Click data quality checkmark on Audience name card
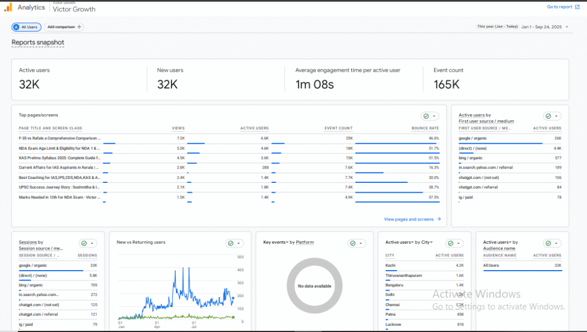 549,243
